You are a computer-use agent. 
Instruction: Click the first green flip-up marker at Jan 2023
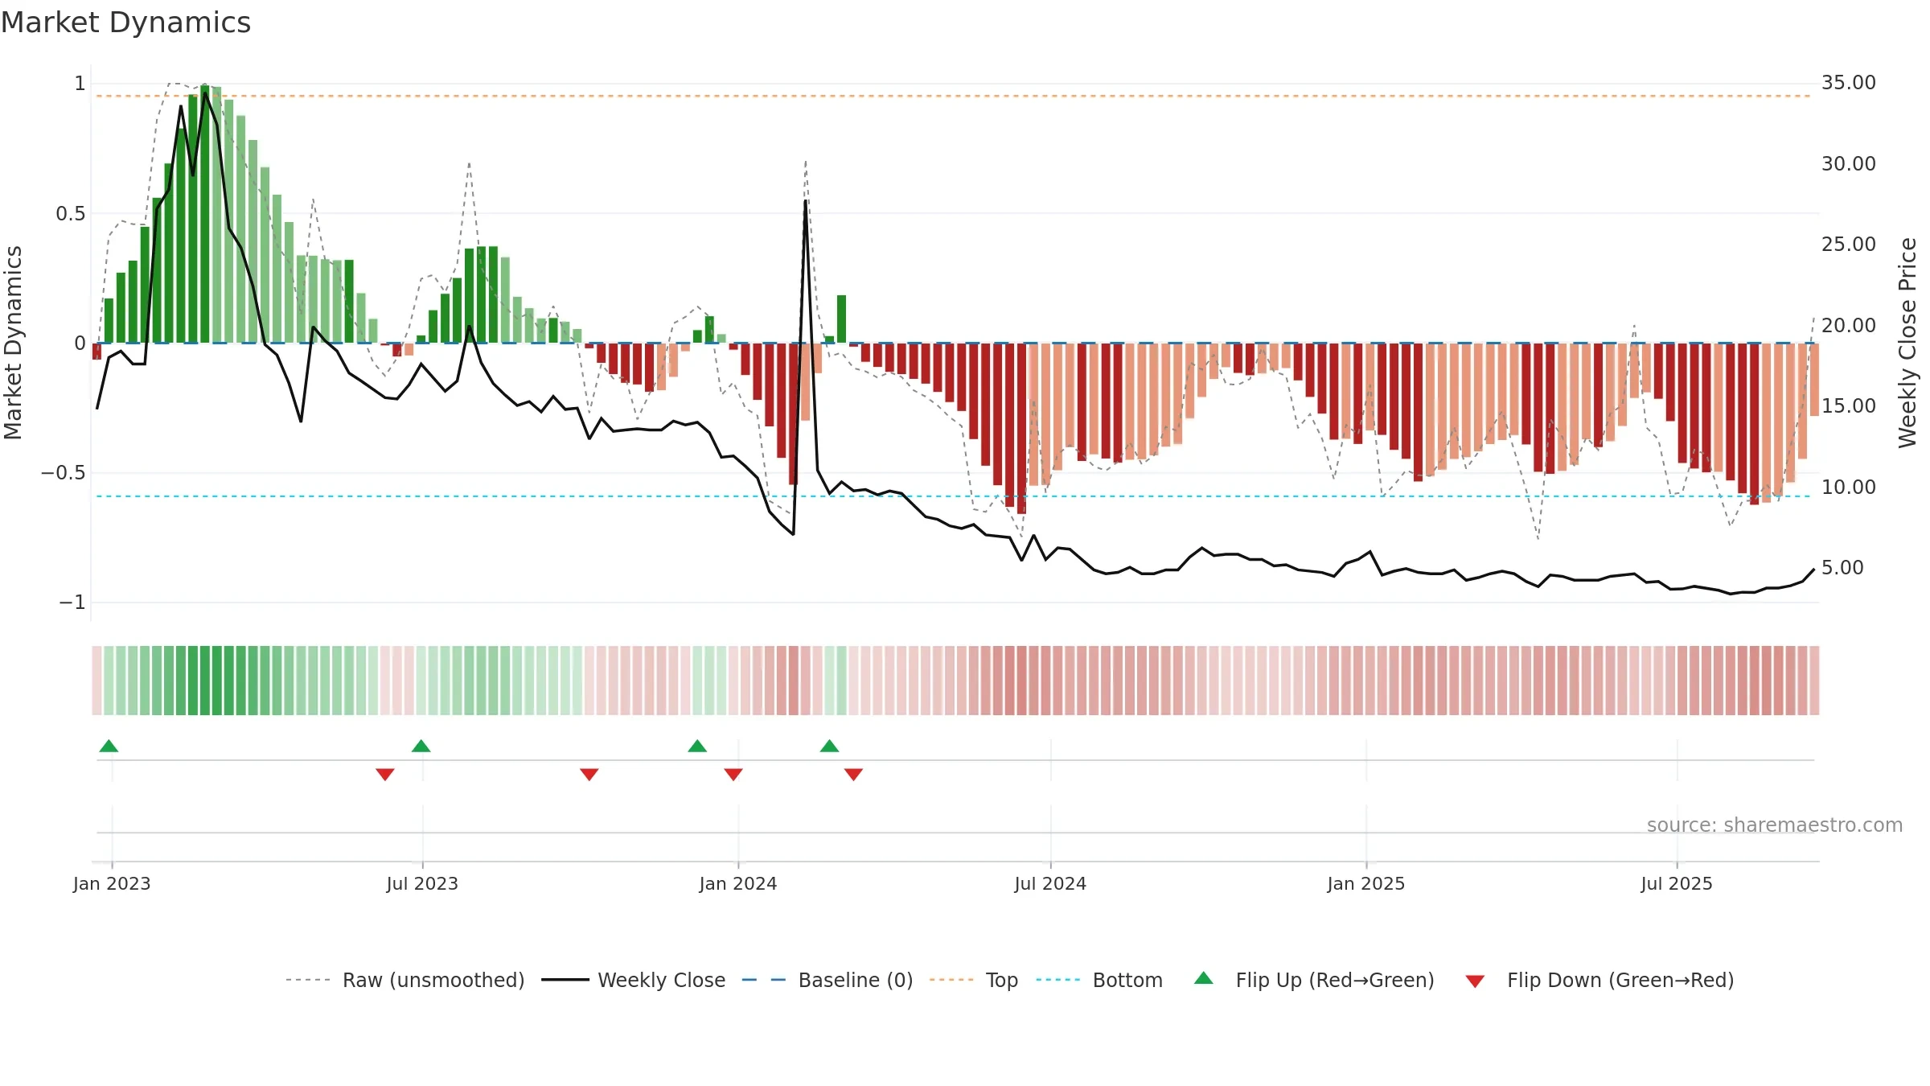[x=109, y=746]
